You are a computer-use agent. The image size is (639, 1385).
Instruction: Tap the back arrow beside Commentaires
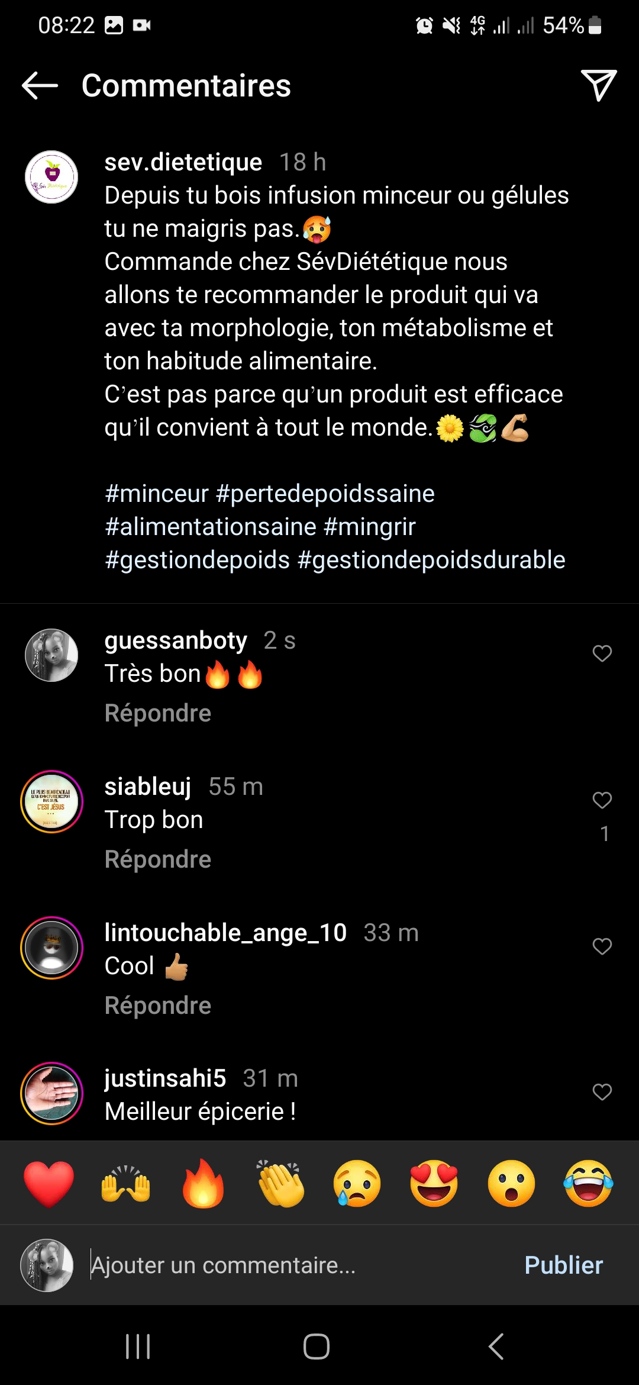pos(40,86)
